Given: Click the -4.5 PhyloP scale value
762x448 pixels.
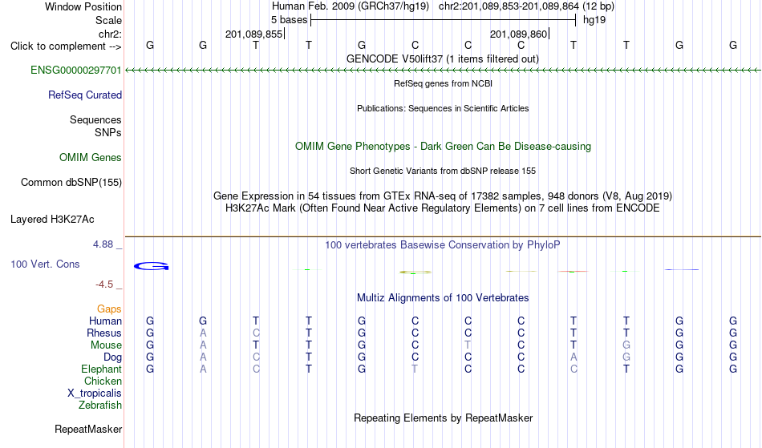Looking at the screenshot, I should [104, 284].
